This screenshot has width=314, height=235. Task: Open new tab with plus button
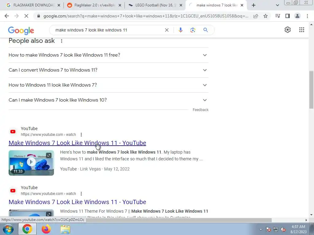coord(254,6)
